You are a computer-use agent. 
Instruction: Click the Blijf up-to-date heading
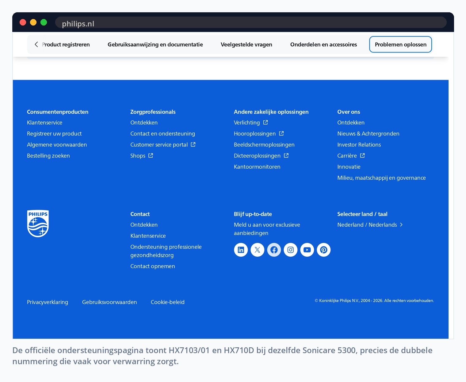tap(253, 214)
